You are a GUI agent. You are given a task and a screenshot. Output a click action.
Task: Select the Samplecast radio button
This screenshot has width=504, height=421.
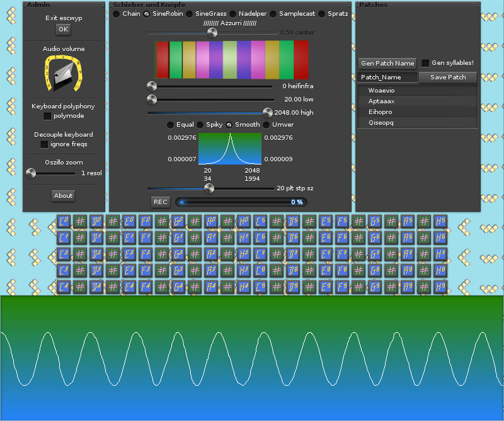273,14
